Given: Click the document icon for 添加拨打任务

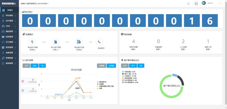Looking at the screenshot, I should point(79,42).
